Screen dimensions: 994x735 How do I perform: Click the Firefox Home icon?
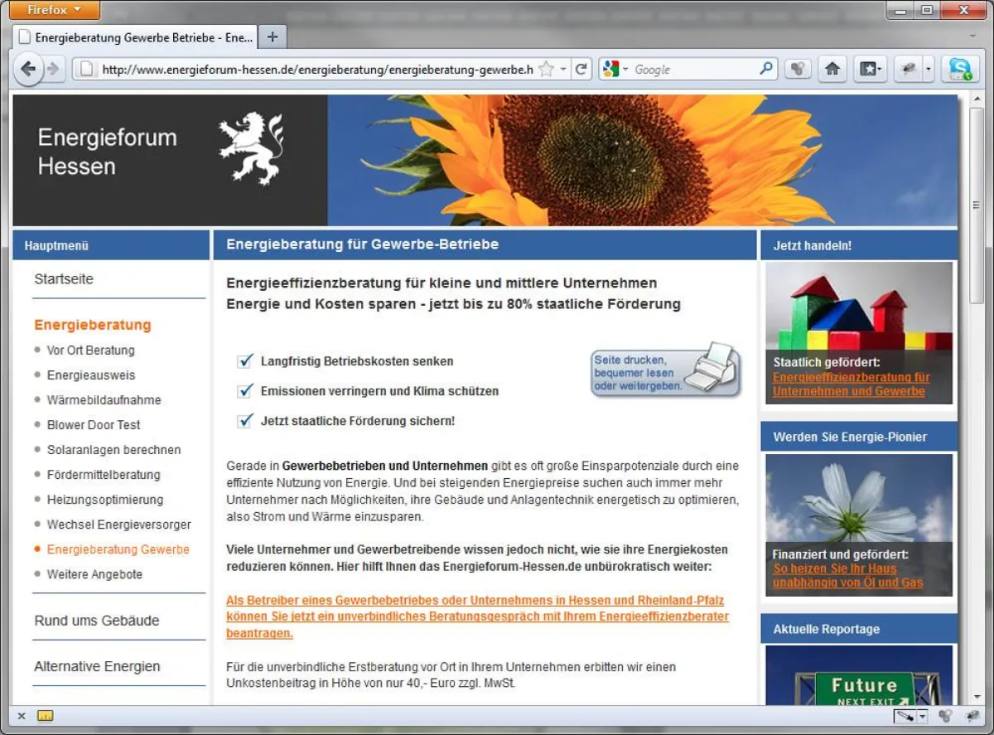coord(832,69)
